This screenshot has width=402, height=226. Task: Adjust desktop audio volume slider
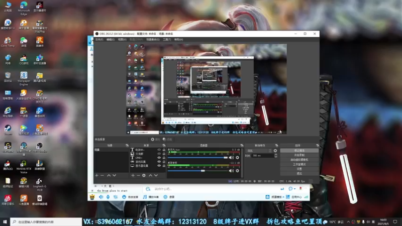point(197,171)
